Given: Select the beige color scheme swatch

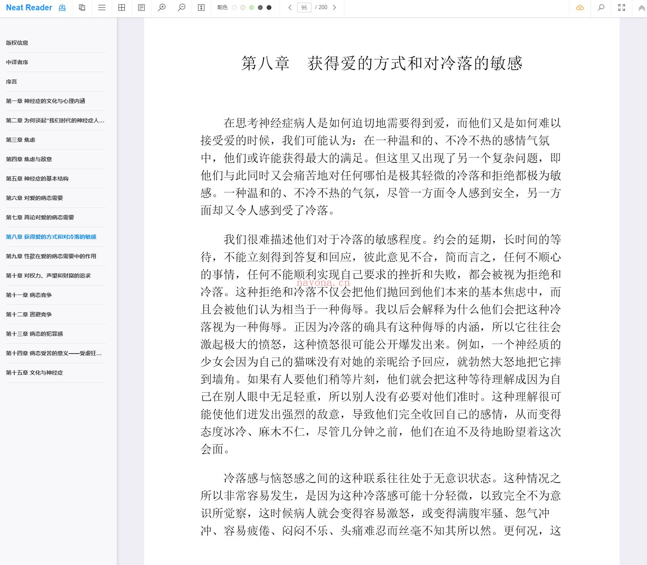Looking at the screenshot, I should click(243, 8).
